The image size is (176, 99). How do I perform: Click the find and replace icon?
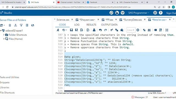(x=149, y=30)
